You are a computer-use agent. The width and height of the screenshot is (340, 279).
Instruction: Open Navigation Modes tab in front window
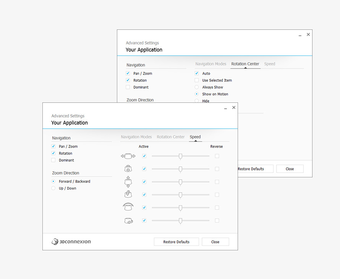point(136,137)
